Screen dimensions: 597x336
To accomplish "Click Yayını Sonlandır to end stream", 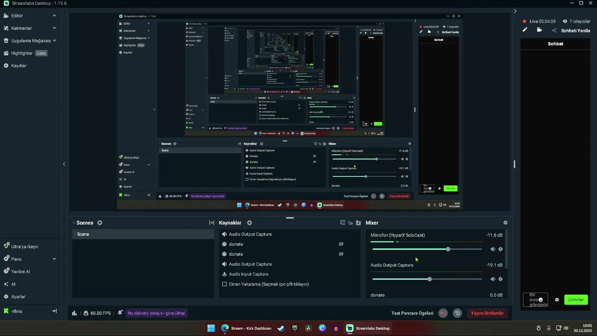I will tap(487, 313).
